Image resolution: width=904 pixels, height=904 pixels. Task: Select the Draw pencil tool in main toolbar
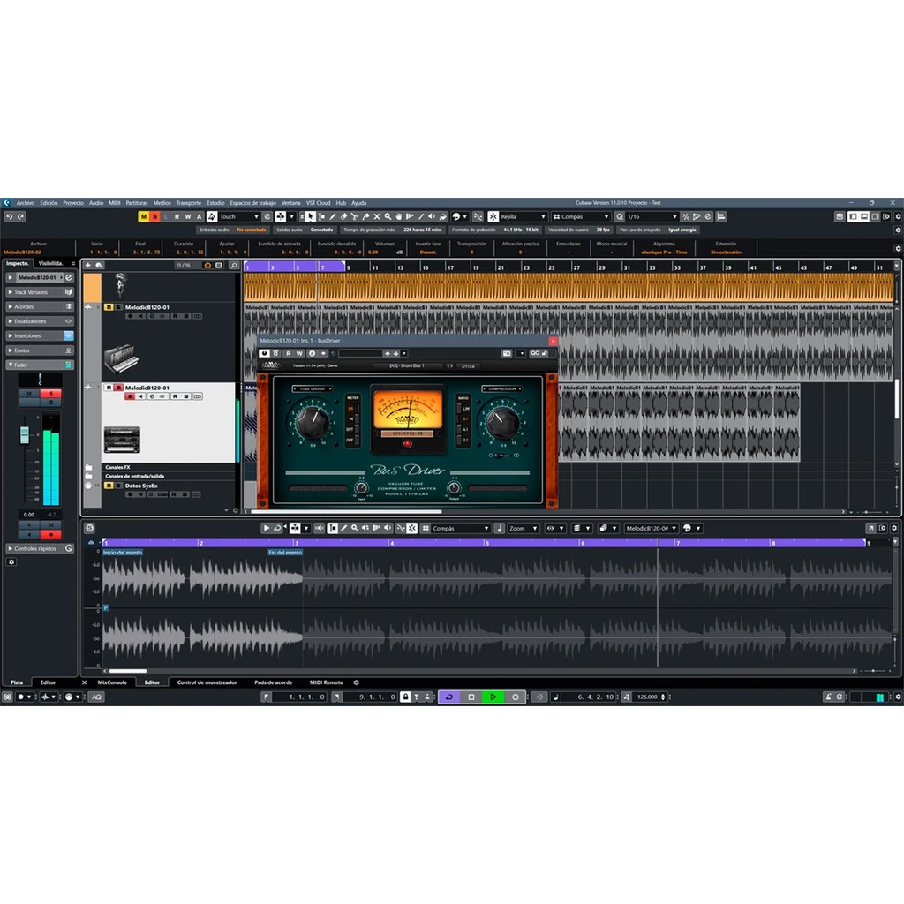333,217
